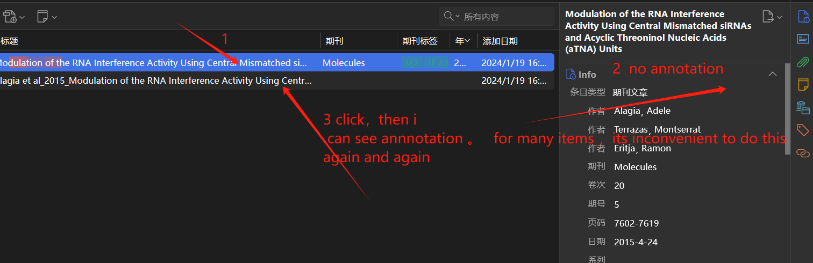813x263 pixels.
Task: Click the Locate icon beside item title
Action: coord(768,17)
